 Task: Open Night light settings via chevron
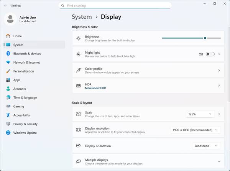[x=219, y=54]
